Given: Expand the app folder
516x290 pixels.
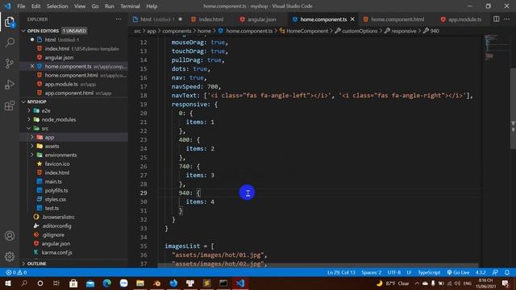Looking at the screenshot, I should (x=32, y=137).
